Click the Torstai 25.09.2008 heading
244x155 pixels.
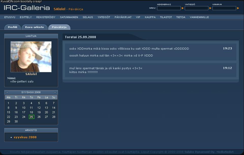point(81,37)
